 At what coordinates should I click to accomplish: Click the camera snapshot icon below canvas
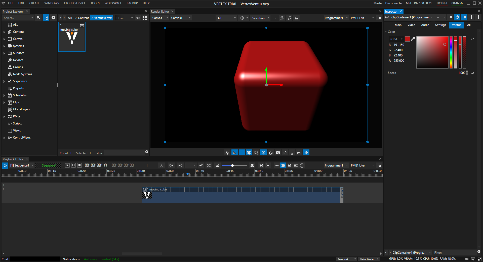[x=278, y=152]
